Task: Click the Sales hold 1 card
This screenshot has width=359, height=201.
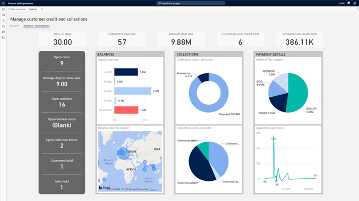Action: click(x=62, y=185)
